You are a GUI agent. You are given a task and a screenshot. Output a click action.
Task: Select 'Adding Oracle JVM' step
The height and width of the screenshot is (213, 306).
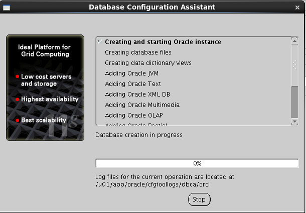coord(131,73)
